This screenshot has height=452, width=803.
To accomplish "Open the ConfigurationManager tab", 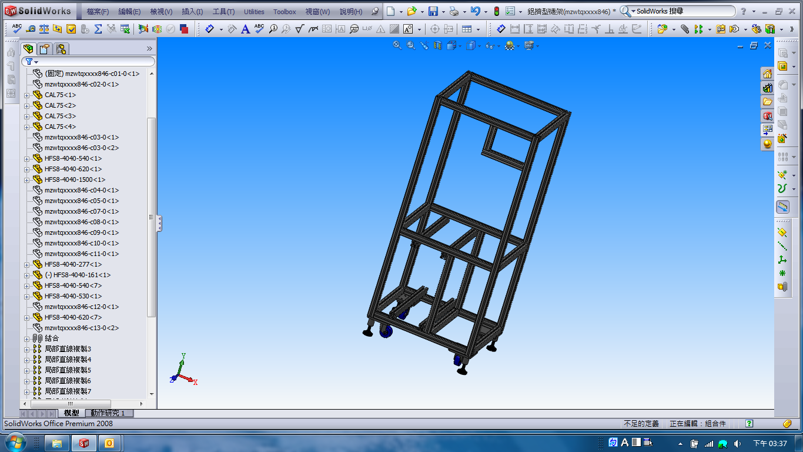I will pyautogui.click(x=61, y=49).
